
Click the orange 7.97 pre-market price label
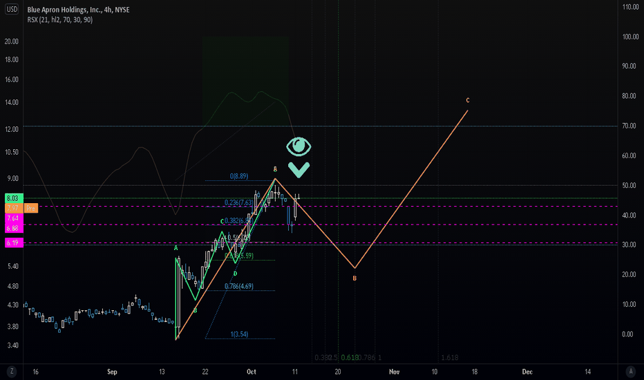[x=14, y=208]
